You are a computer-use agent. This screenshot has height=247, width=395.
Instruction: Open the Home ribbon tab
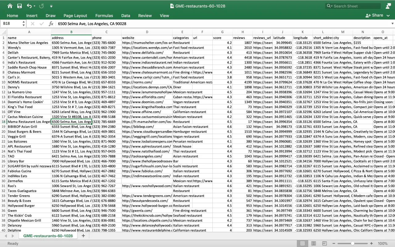pos(12,16)
